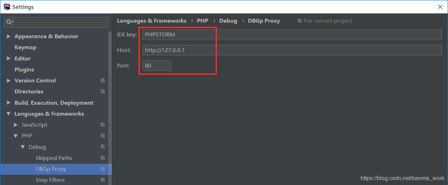Click the 'For current project' text
Viewport: 448px width, 185px height.
click(328, 21)
